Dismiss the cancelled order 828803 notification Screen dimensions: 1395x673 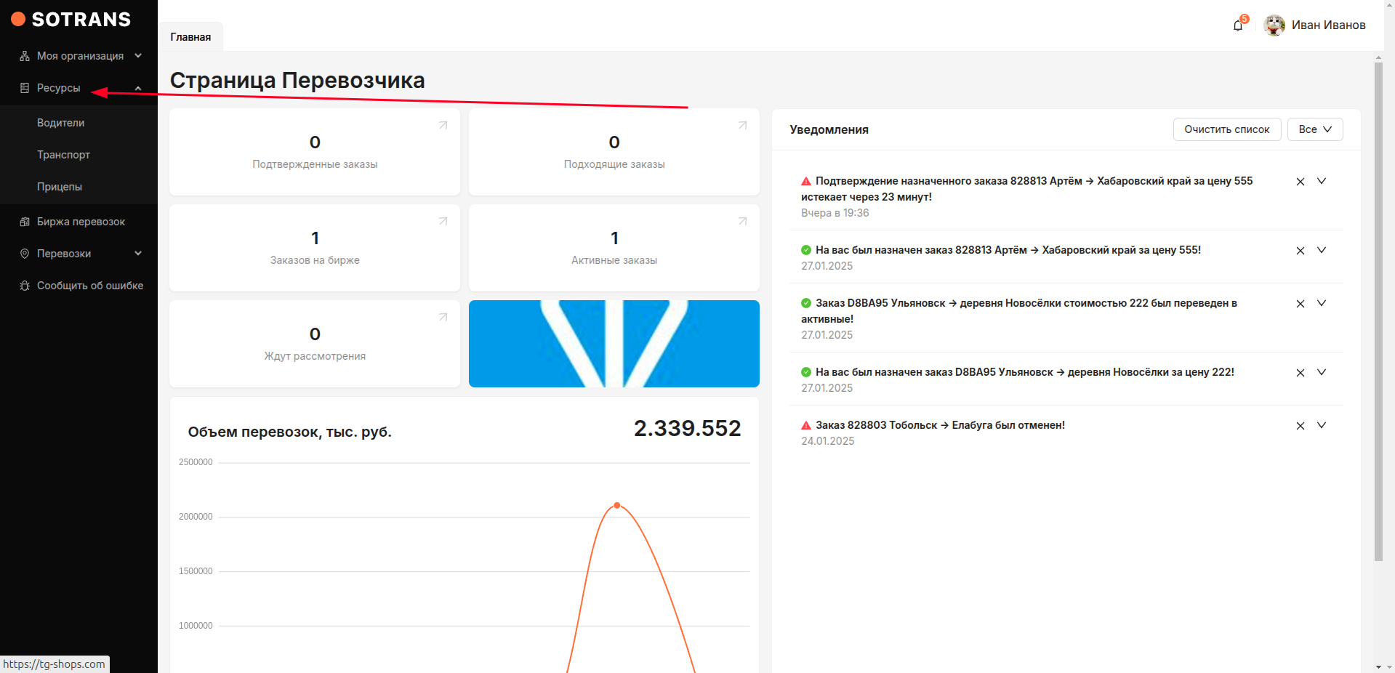(x=1300, y=426)
